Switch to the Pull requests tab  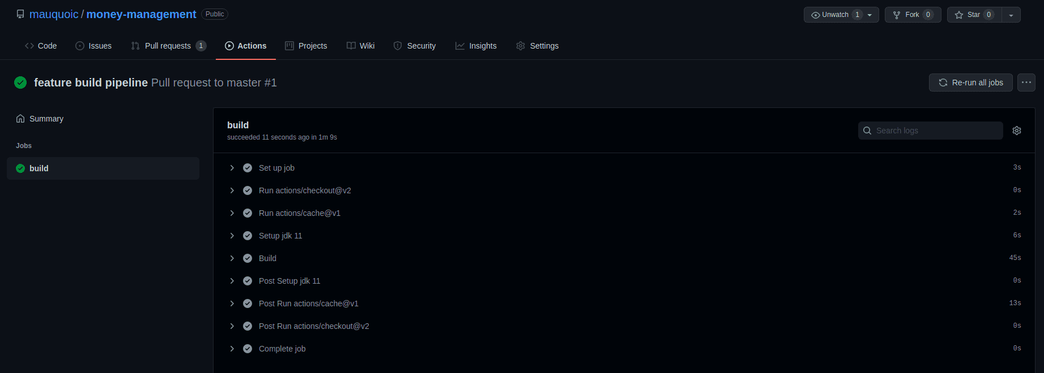(169, 46)
